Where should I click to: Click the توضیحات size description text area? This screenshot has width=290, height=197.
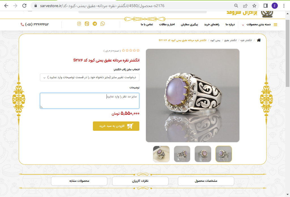pyautogui.click(x=89, y=101)
